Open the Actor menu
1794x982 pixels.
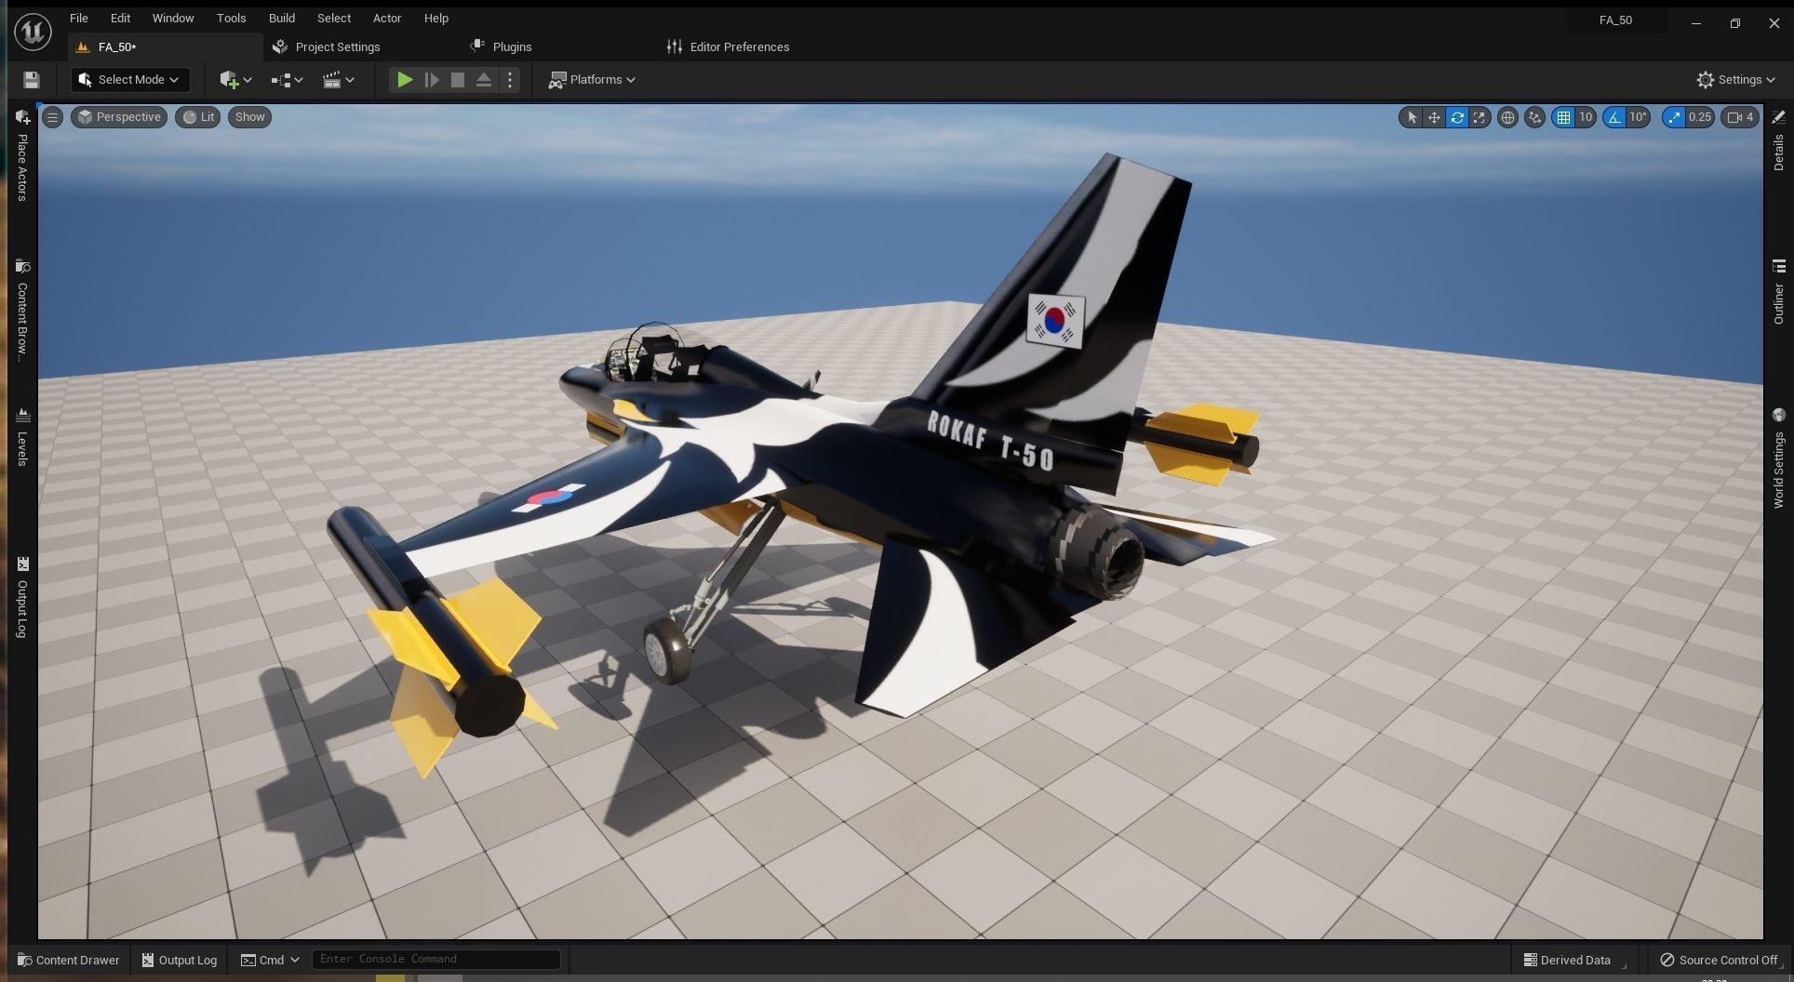click(x=387, y=18)
